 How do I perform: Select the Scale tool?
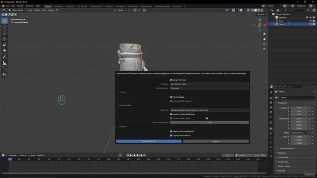[x=4, y=44]
